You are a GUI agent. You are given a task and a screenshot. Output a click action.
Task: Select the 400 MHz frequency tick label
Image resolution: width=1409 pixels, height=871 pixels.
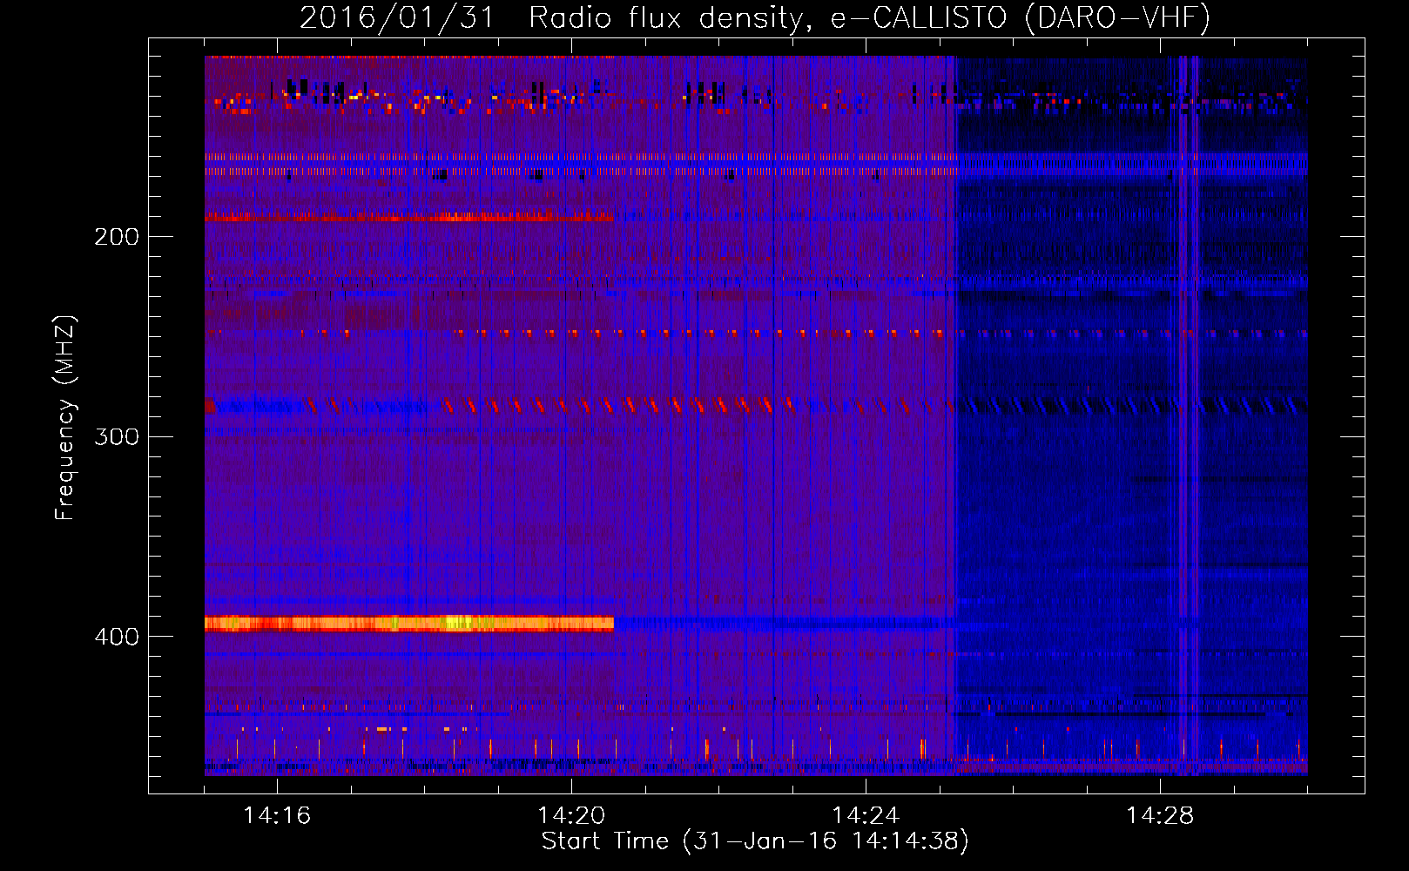point(117,637)
